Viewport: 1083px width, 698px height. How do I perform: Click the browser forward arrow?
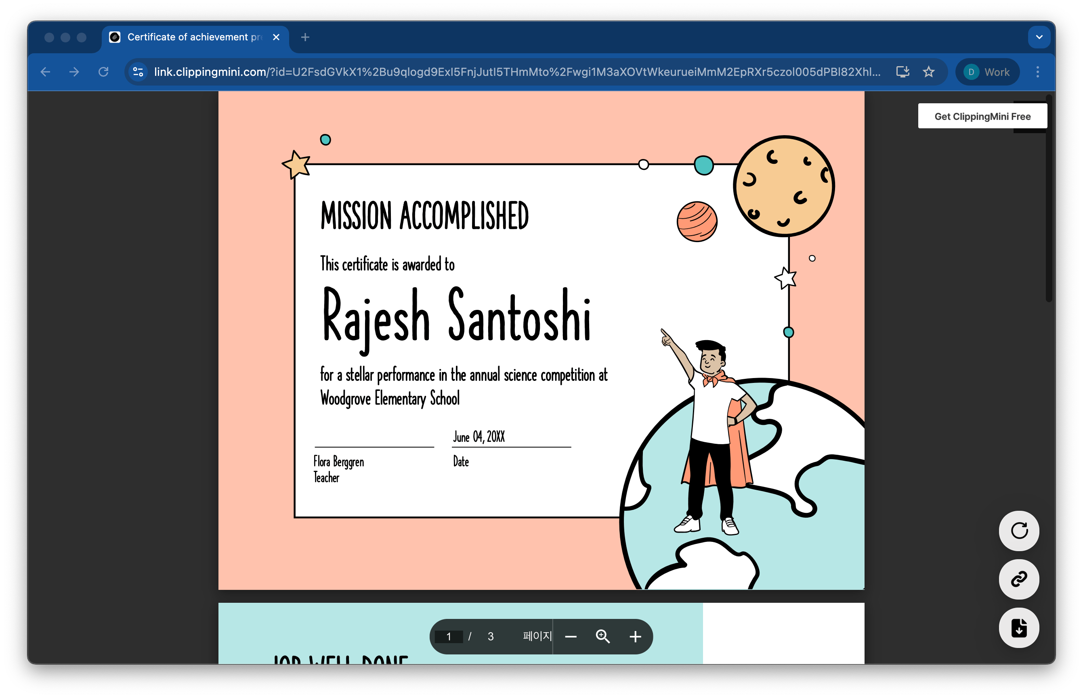[x=74, y=72]
